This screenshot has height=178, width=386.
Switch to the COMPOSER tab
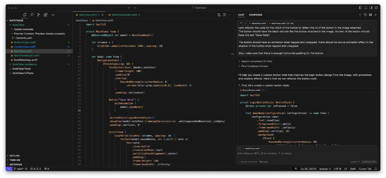click(x=255, y=15)
